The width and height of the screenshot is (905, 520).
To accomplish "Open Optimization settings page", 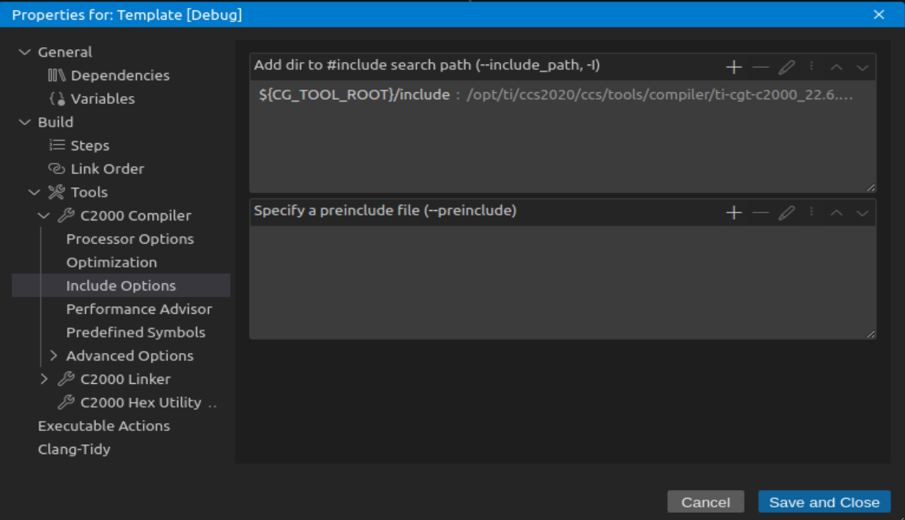I will click(x=111, y=262).
